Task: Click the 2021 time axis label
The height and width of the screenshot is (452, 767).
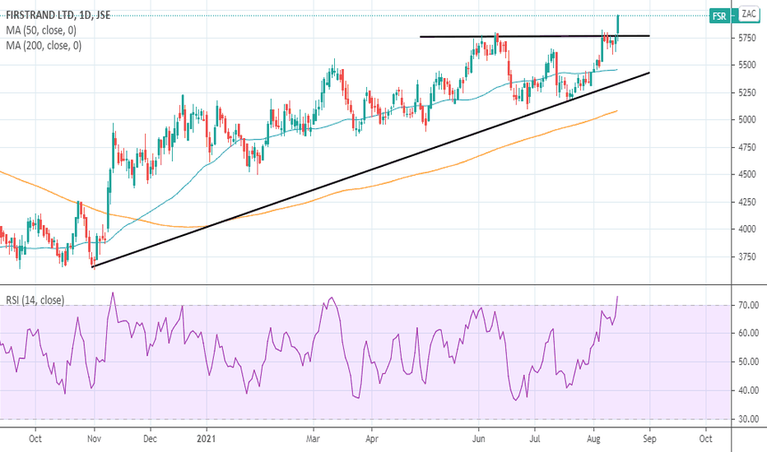Action: (207, 438)
